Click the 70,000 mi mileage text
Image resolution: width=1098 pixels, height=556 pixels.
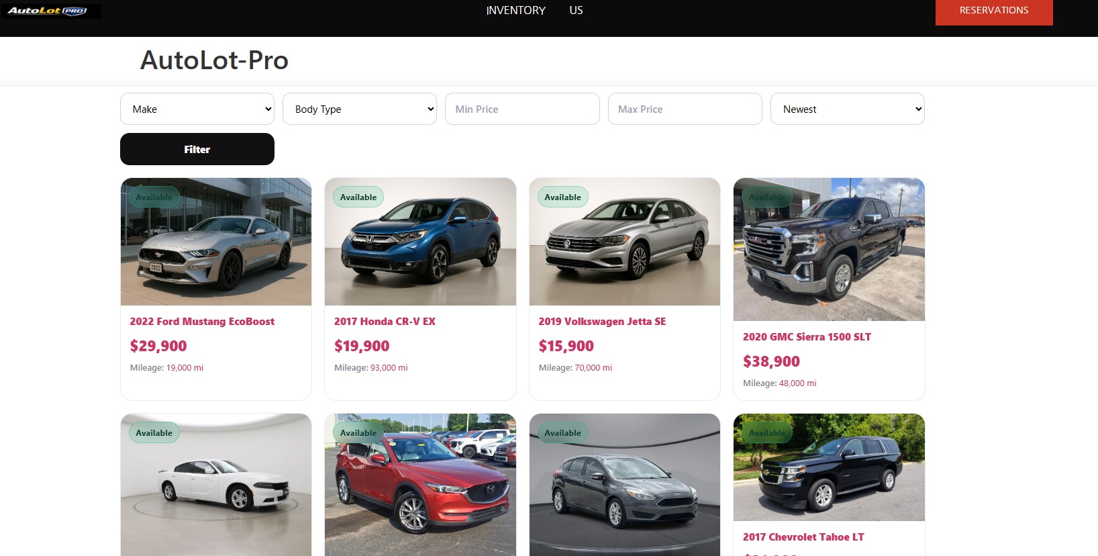pos(593,368)
